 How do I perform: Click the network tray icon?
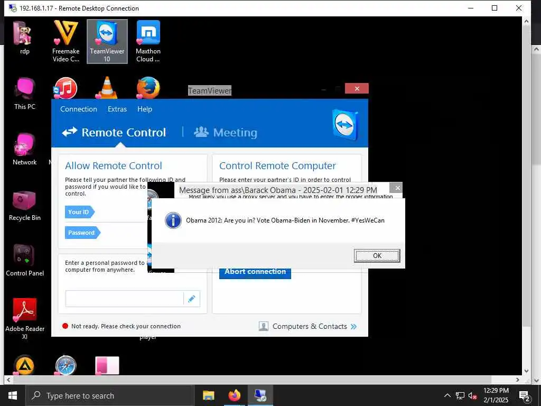point(460,395)
